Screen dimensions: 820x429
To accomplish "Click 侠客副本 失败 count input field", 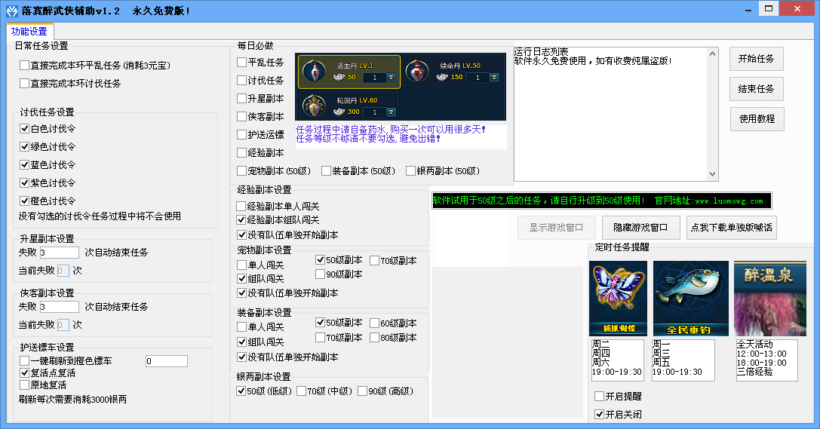I will coord(59,307).
